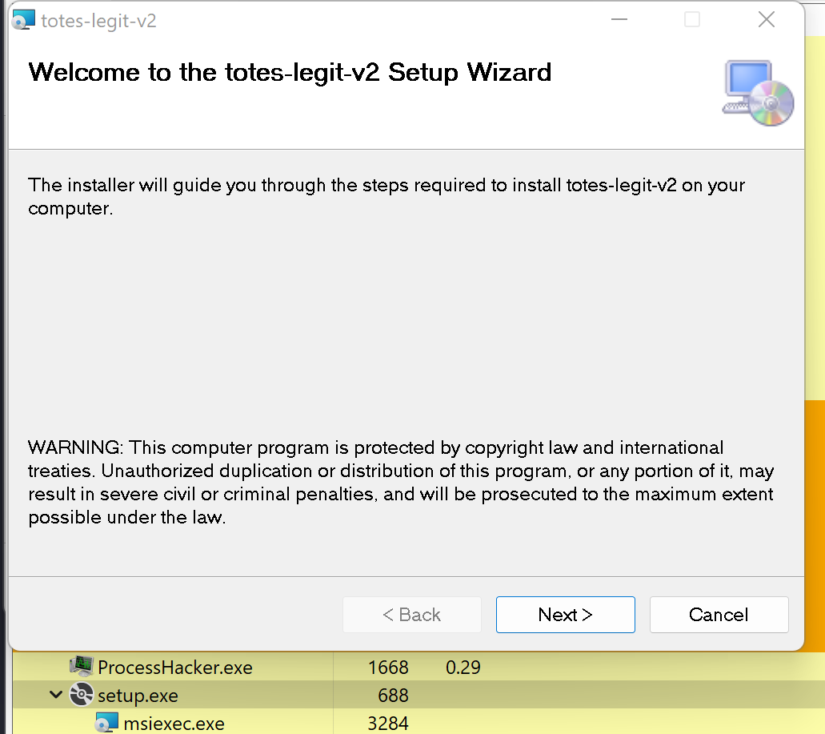Click the Welcome Setup Wizard heading
Image resolution: width=825 pixels, height=734 pixels.
[x=290, y=72]
